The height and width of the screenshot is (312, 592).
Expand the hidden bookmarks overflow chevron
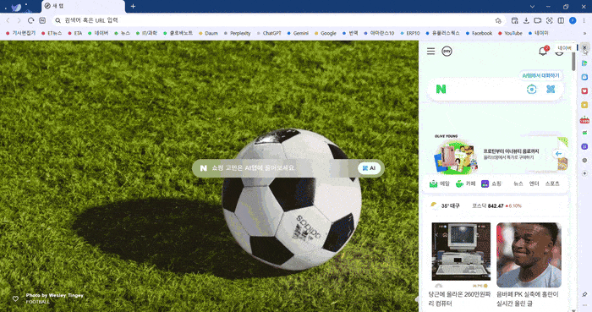(584, 33)
